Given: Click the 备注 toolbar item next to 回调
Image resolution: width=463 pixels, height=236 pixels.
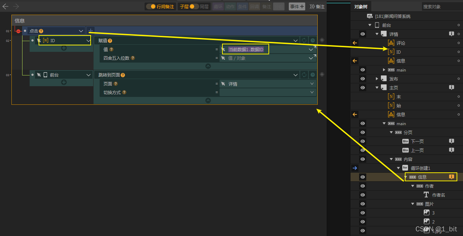Looking at the screenshot, I should [x=267, y=6].
